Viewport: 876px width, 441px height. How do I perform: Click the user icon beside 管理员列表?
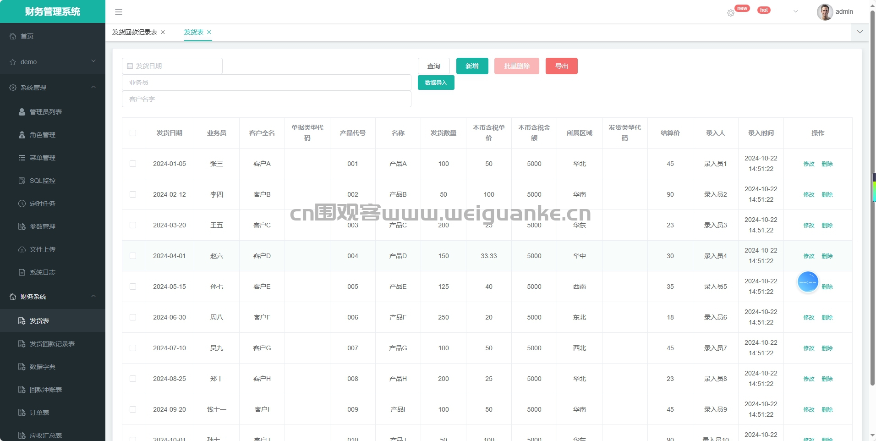(22, 112)
